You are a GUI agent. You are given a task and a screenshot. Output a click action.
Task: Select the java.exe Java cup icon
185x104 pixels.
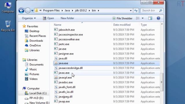pos(56,63)
